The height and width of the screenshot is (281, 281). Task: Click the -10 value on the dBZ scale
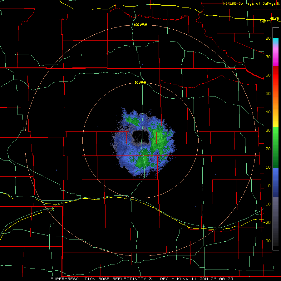point(267,204)
